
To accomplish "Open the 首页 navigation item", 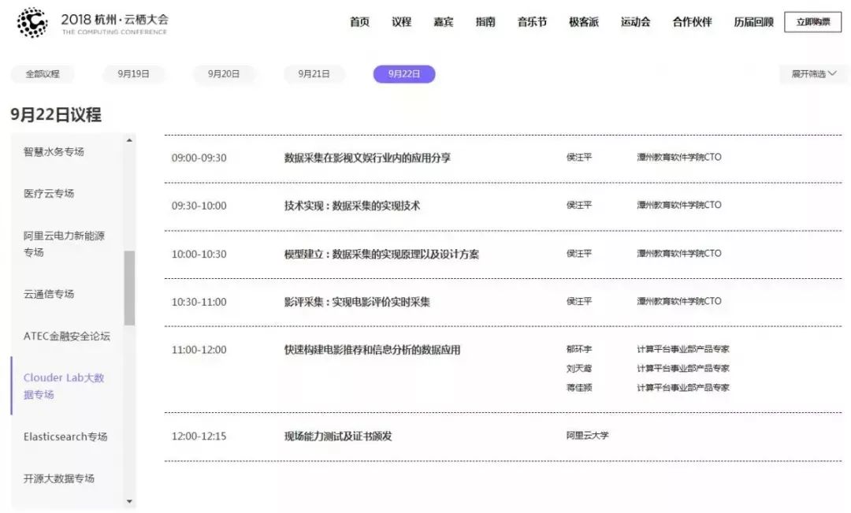I will (359, 22).
